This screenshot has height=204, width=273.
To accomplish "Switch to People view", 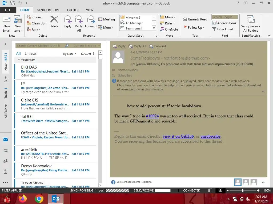I will click(6, 161).
